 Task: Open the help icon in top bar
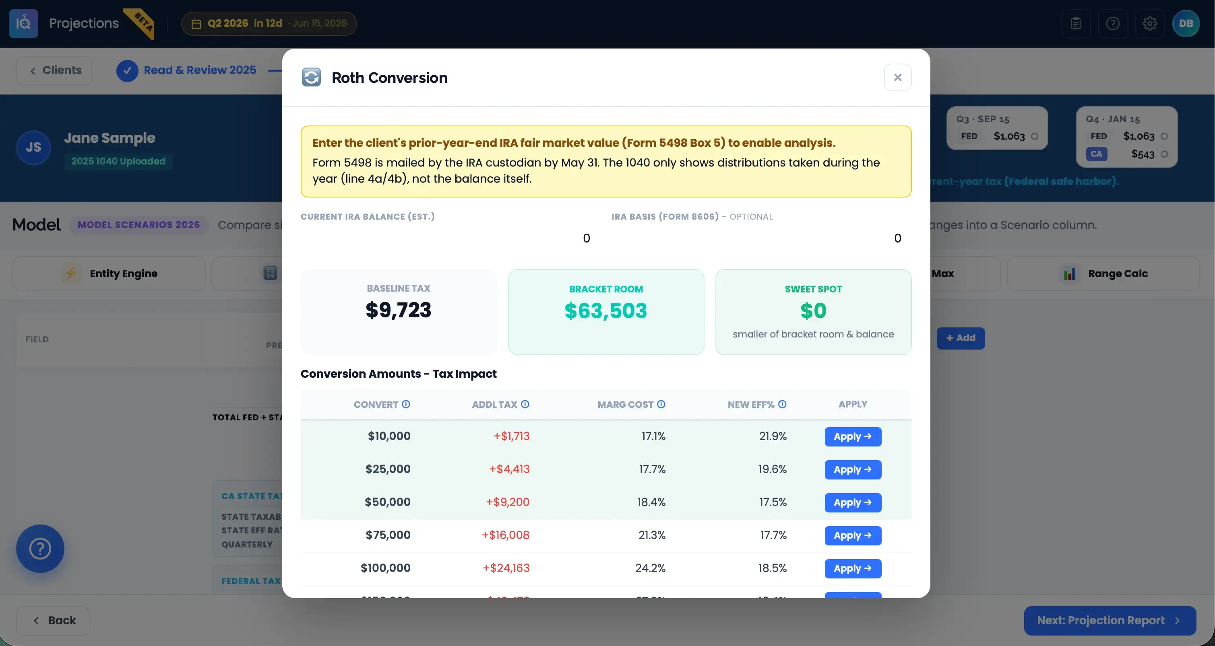1113,23
